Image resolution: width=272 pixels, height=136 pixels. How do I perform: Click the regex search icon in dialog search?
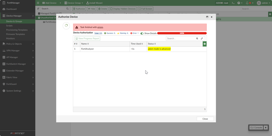tap(197, 39)
